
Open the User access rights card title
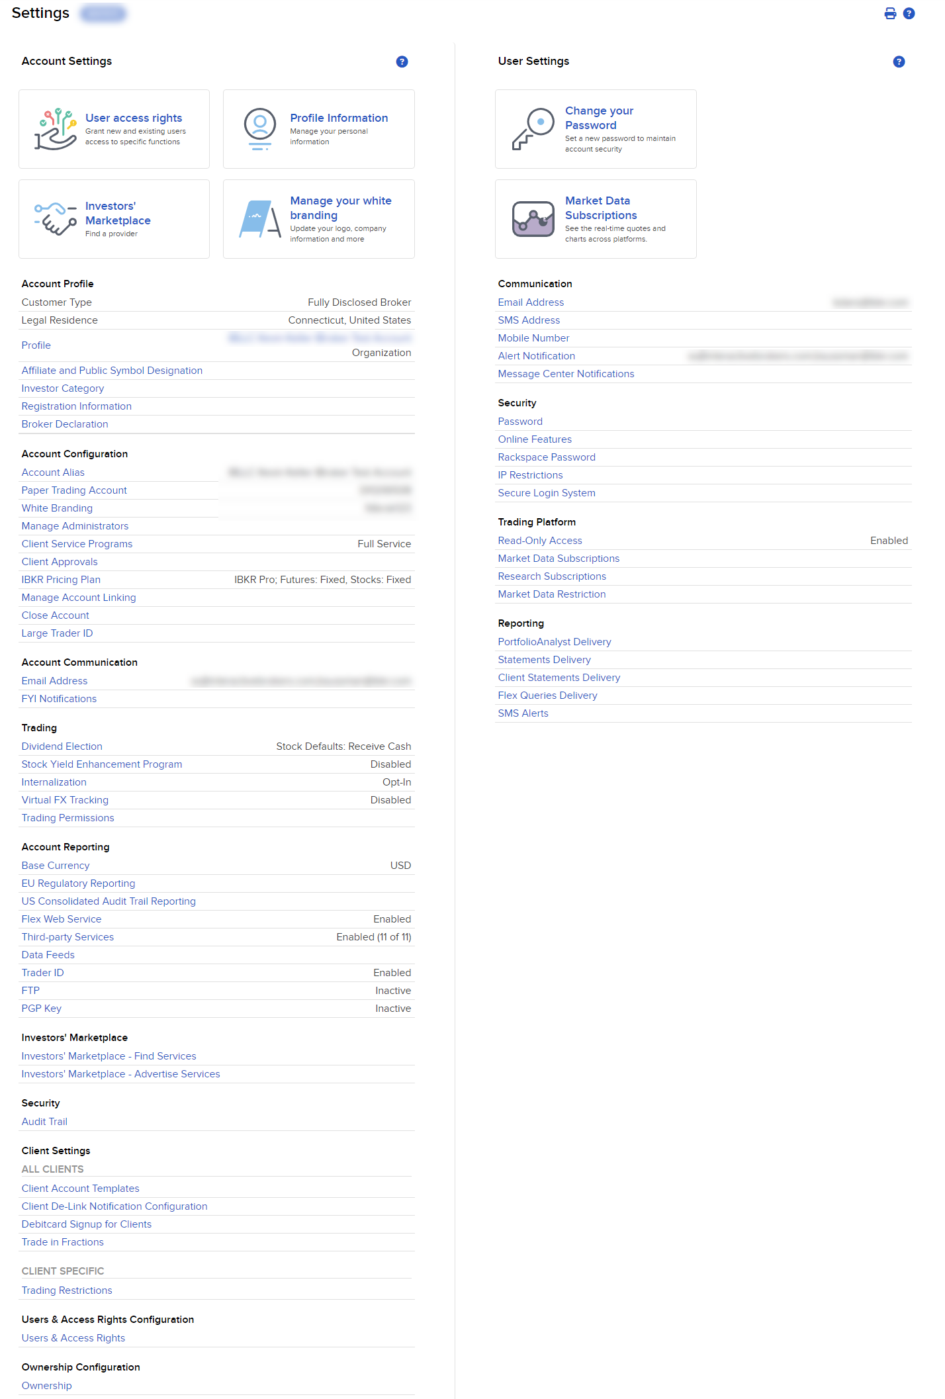134,118
